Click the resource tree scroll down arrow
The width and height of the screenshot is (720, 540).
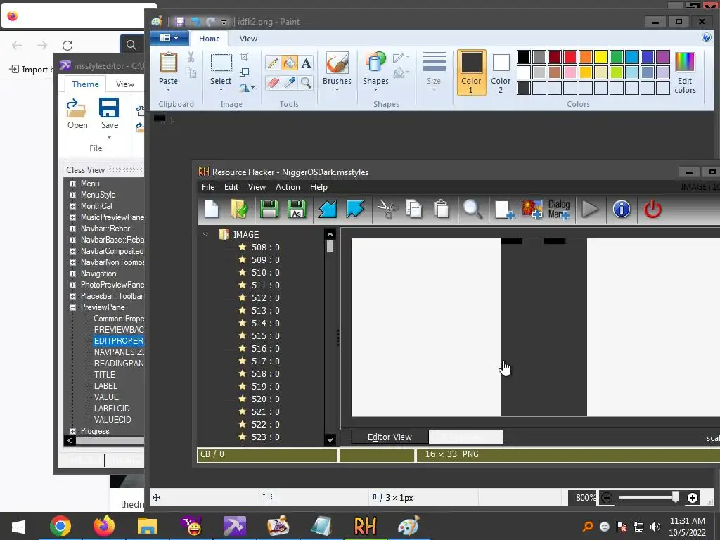click(x=330, y=440)
